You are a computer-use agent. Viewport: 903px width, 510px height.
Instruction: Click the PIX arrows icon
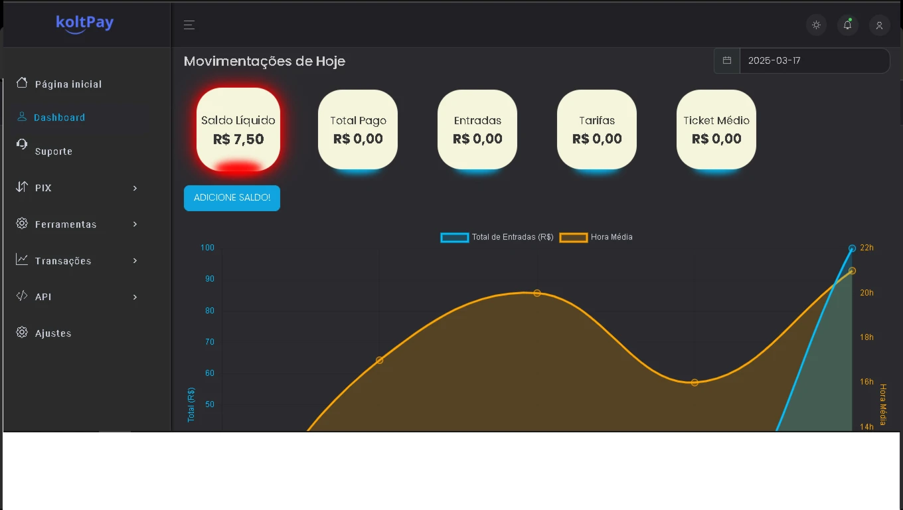click(x=22, y=187)
